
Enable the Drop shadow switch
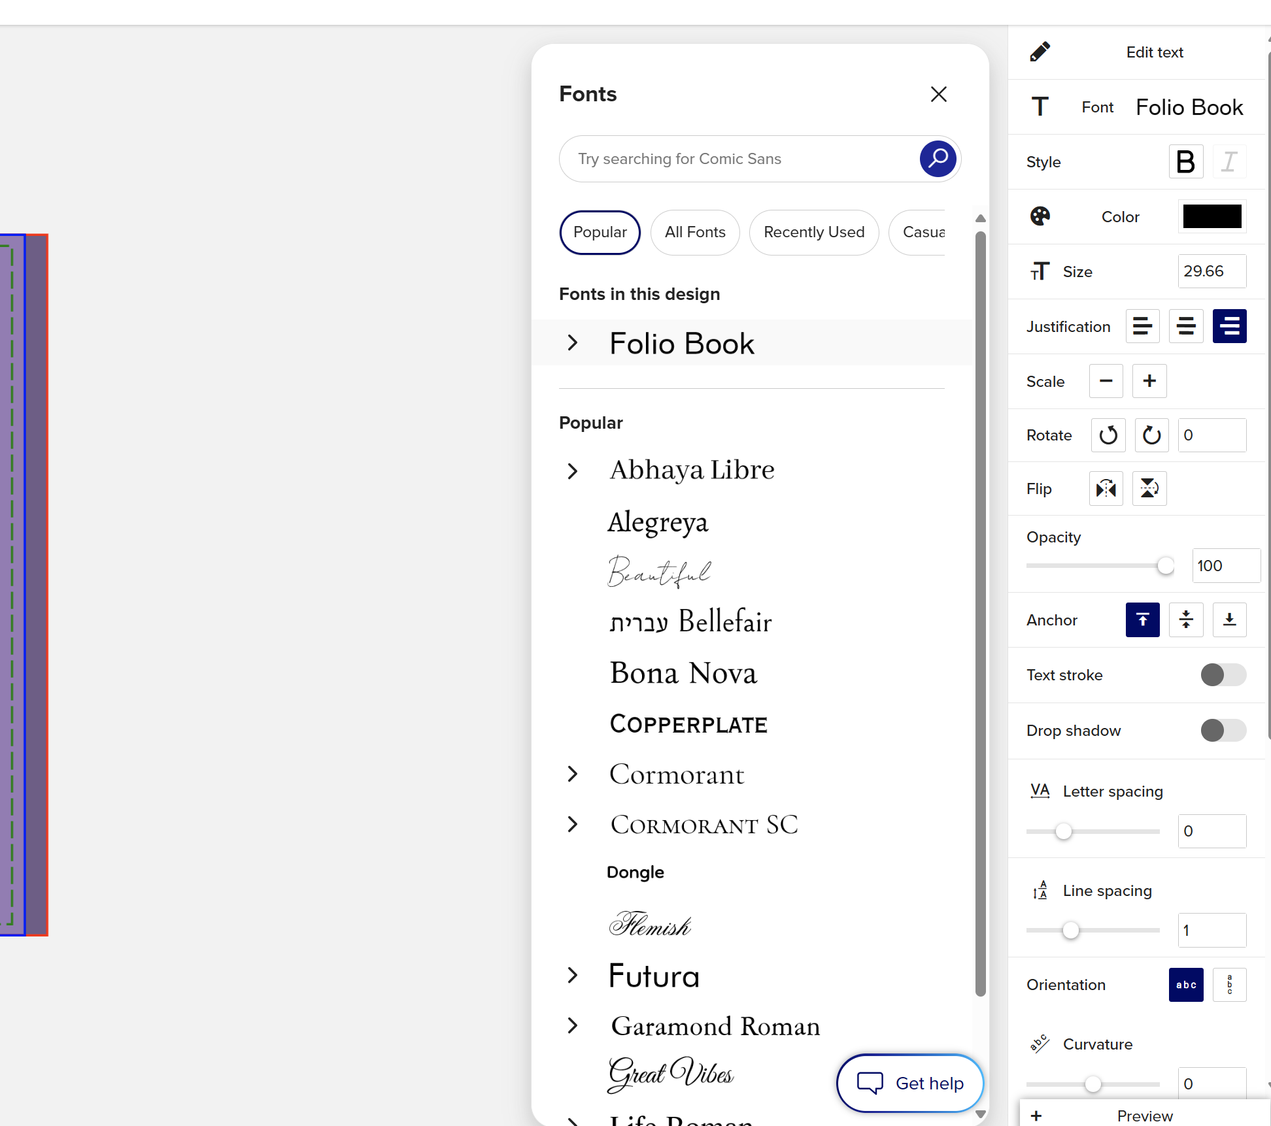point(1223,731)
